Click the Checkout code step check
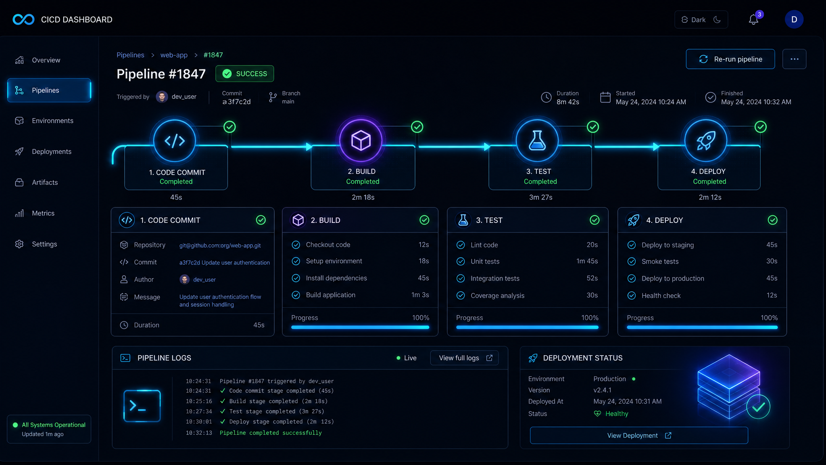The width and height of the screenshot is (826, 465). [x=296, y=245]
